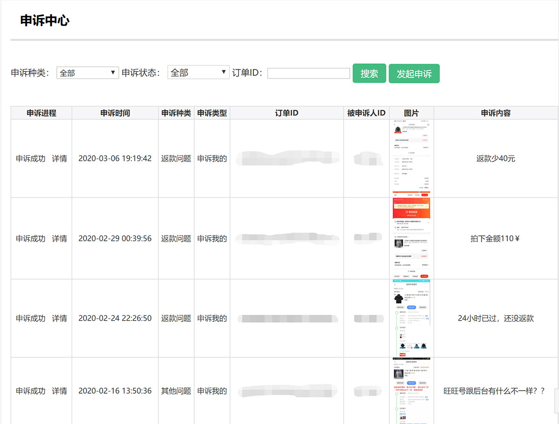Open the 申诉种类 dropdown
Image resolution: width=559 pixels, height=424 pixels.
tap(88, 73)
